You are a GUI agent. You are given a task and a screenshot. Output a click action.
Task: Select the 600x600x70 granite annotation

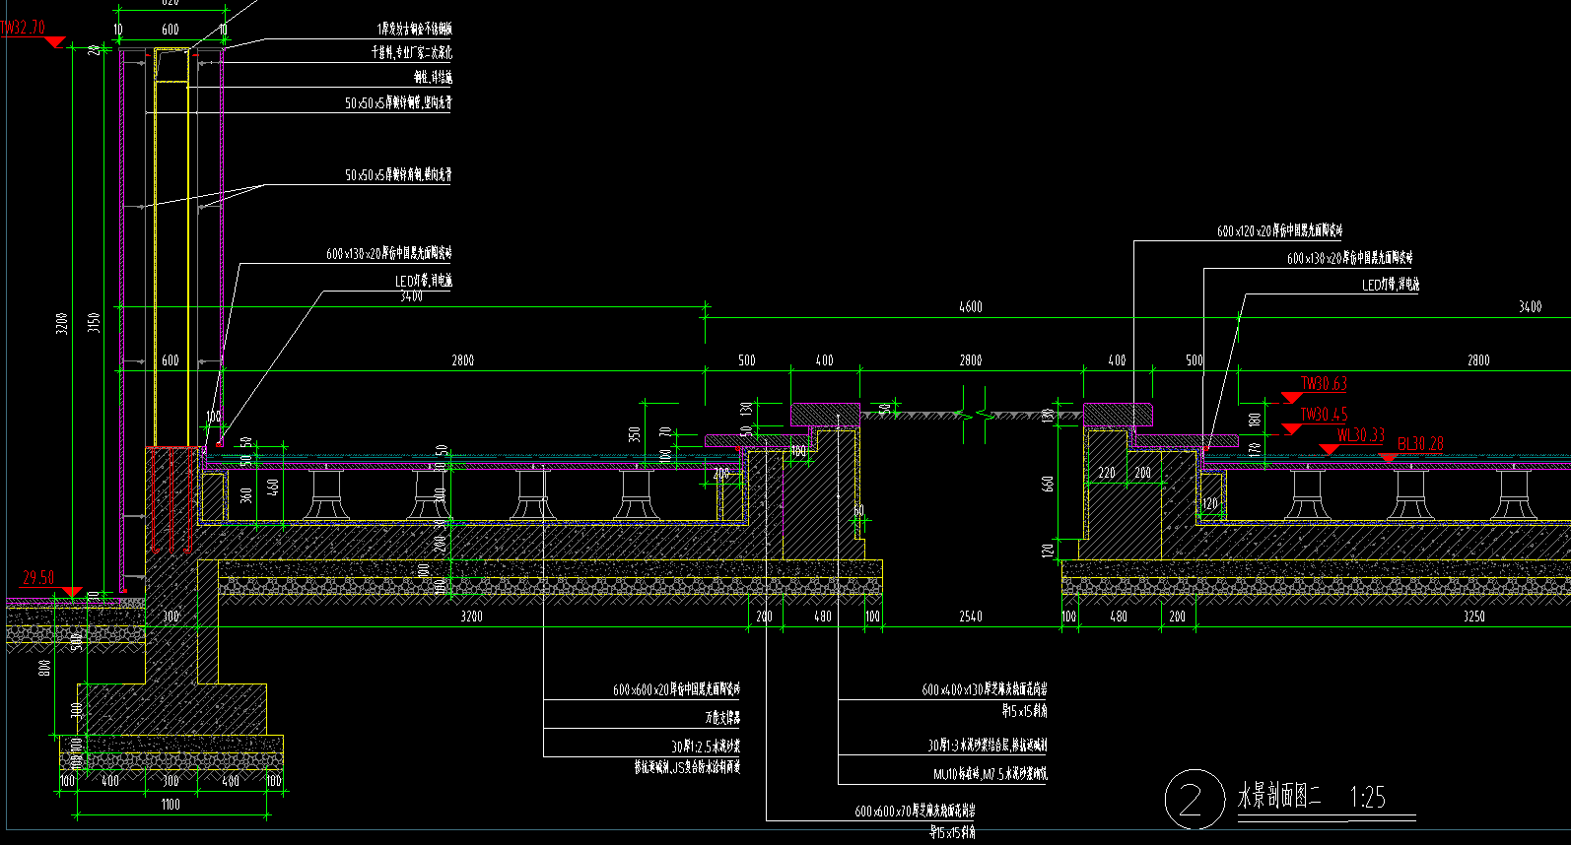pyautogui.click(x=915, y=812)
